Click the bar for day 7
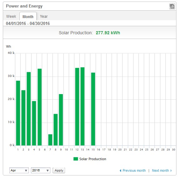The width and height of the screenshot is (178, 177). click(50, 140)
